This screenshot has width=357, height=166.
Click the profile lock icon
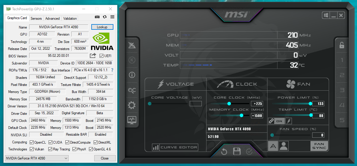click(342, 45)
